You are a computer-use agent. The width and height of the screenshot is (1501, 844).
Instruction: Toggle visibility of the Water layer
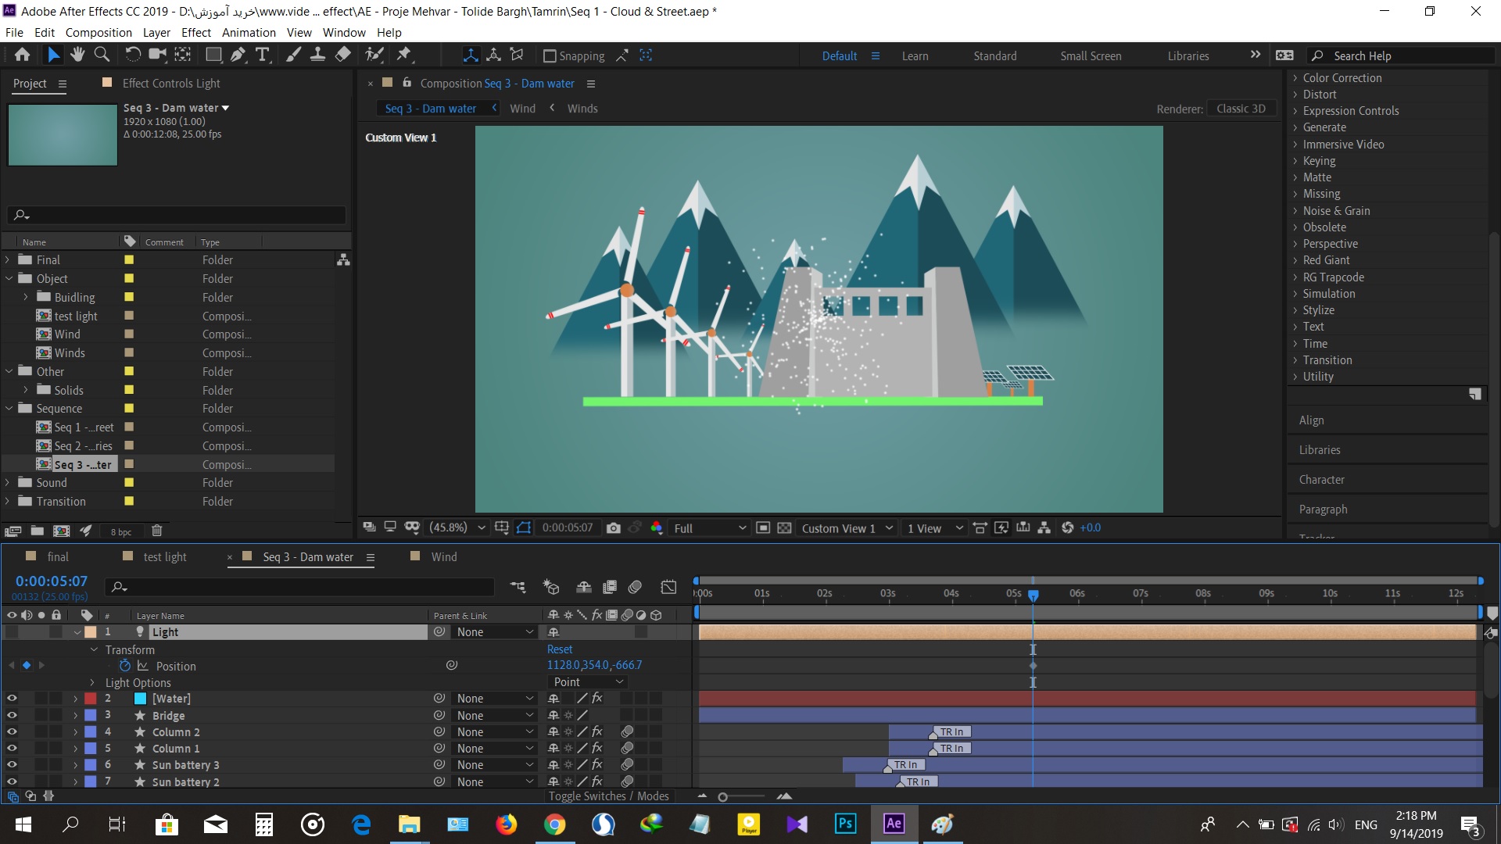(10, 699)
